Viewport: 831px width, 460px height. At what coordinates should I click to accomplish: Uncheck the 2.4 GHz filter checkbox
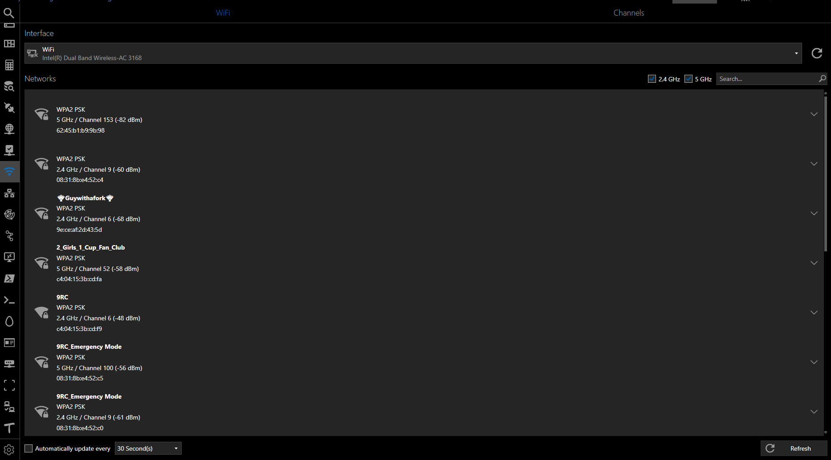pos(652,79)
